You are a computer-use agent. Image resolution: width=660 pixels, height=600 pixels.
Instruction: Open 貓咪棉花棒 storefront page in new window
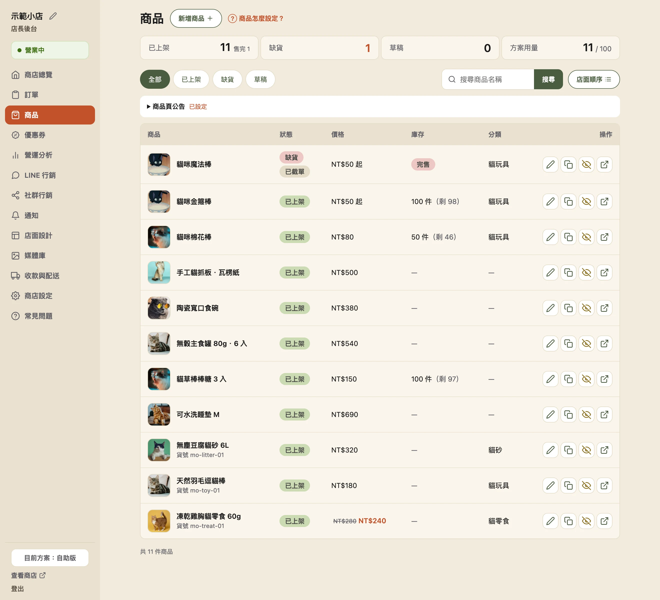(x=604, y=237)
